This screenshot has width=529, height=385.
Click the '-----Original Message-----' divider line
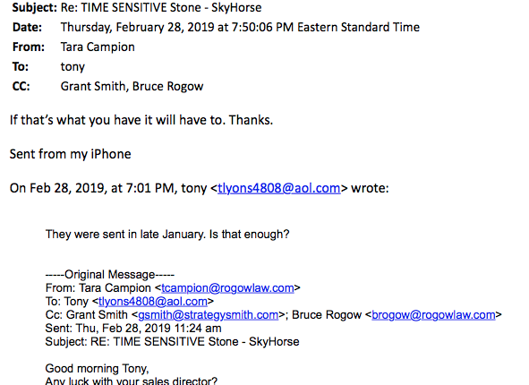[110, 275]
